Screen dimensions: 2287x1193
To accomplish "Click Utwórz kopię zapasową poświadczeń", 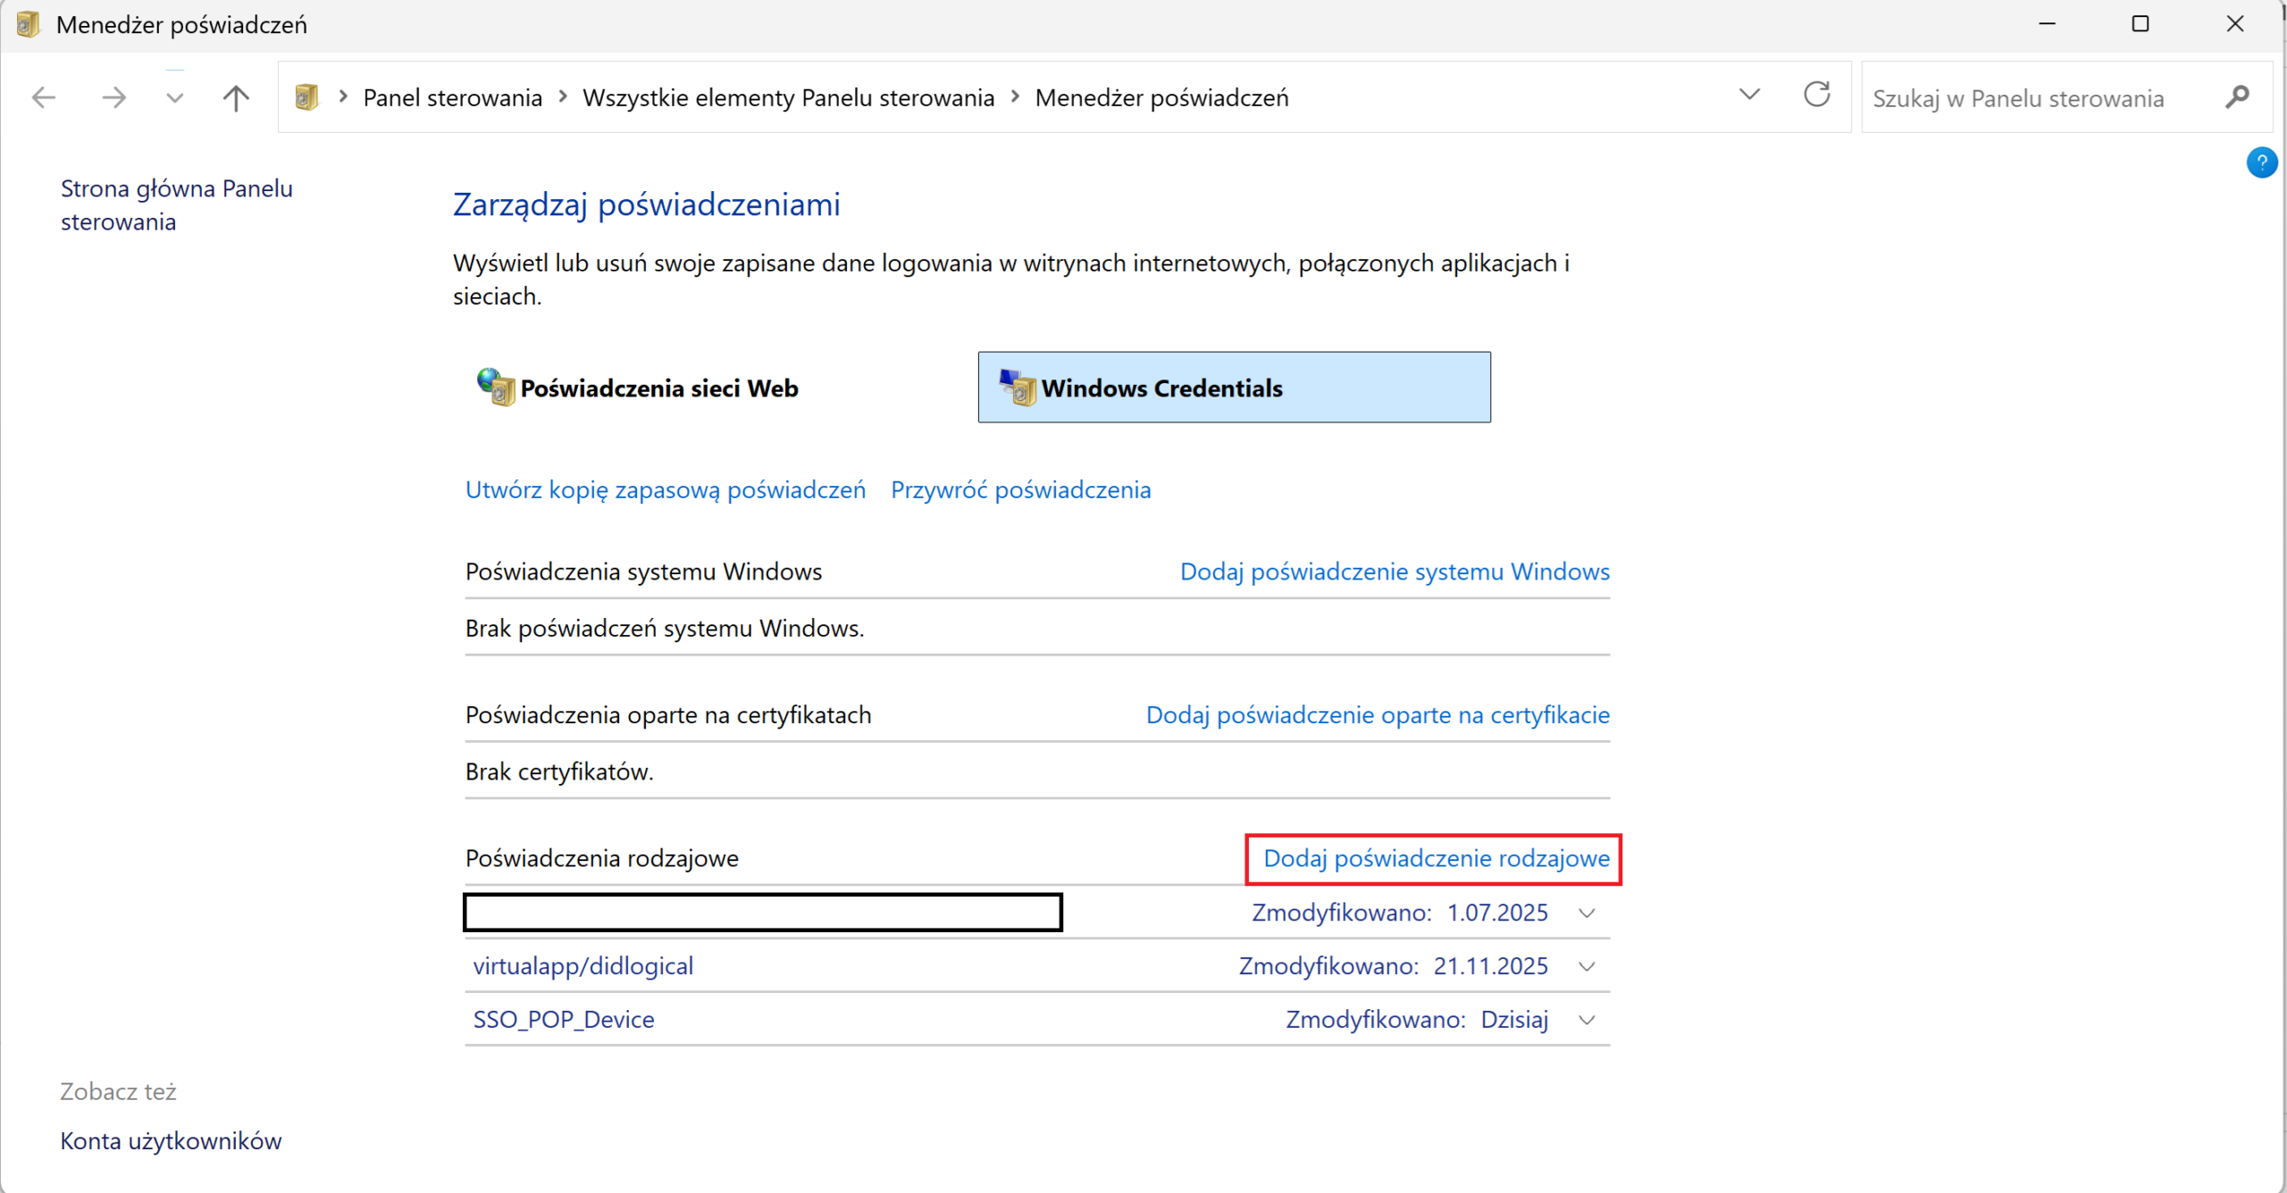I will [666, 489].
